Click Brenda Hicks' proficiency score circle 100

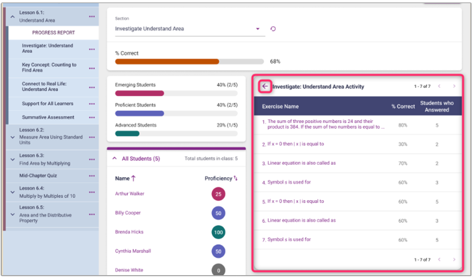[x=218, y=232]
